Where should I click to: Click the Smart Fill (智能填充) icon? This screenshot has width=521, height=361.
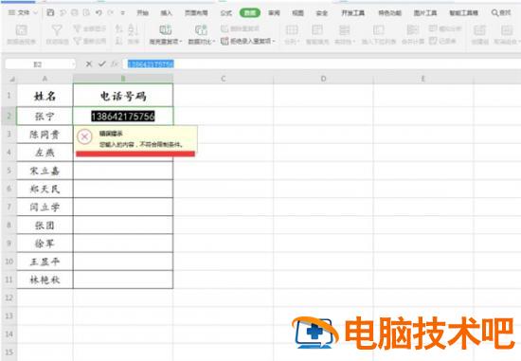(317, 30)
